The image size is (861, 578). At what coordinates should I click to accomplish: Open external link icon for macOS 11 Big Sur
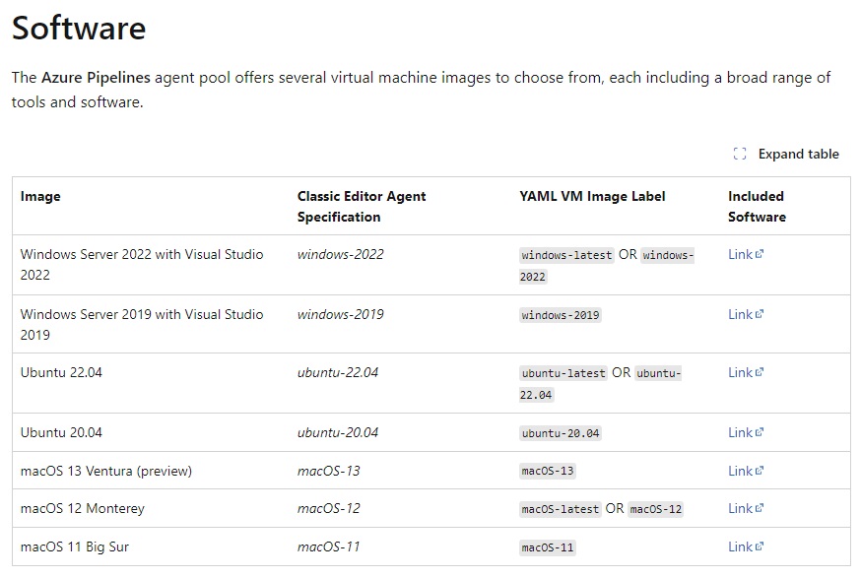760,546
